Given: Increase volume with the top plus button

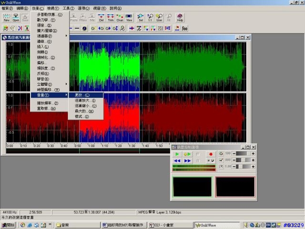Looking at the screenshot, I should click(x=253, y=154).
